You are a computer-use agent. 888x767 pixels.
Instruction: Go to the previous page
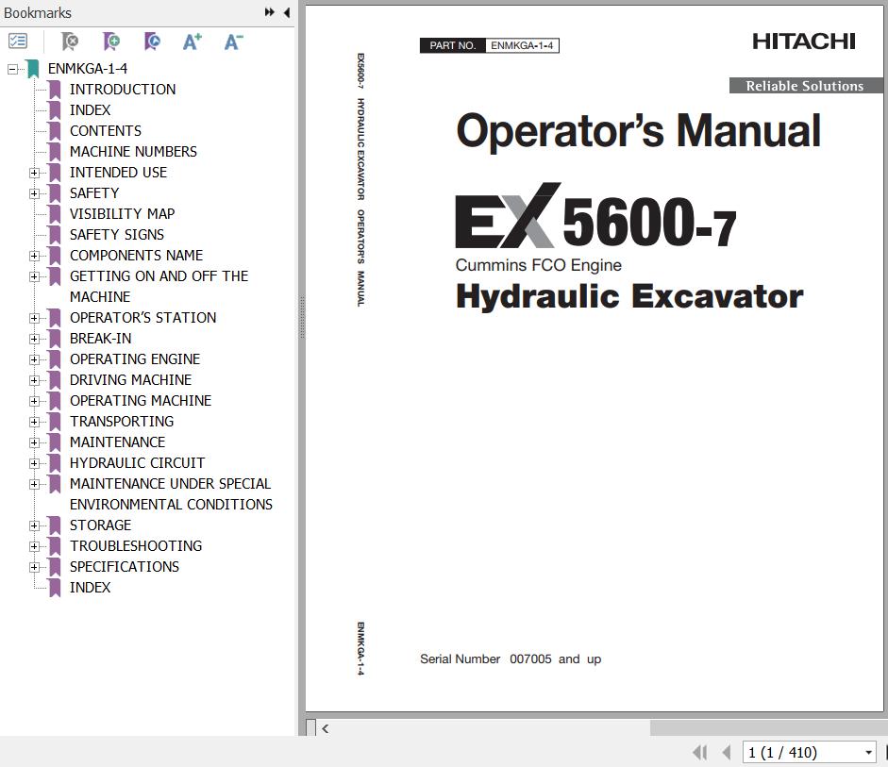click(x=726, y=752)
